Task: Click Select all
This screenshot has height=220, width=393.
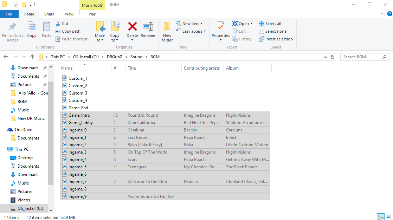Action: click(x=270, y=24)
